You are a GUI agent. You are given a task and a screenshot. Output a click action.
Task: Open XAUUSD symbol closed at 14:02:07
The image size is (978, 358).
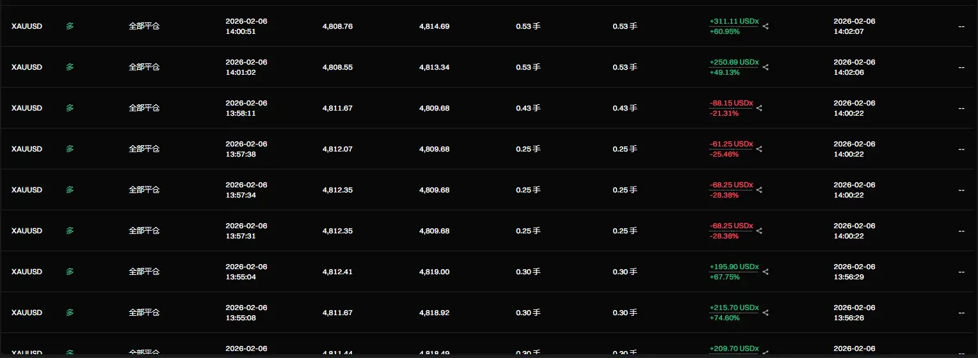pos(27,26)
